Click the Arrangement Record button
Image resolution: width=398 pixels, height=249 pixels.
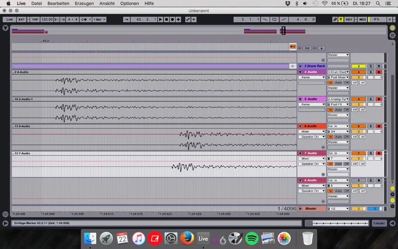pos(172,19)
